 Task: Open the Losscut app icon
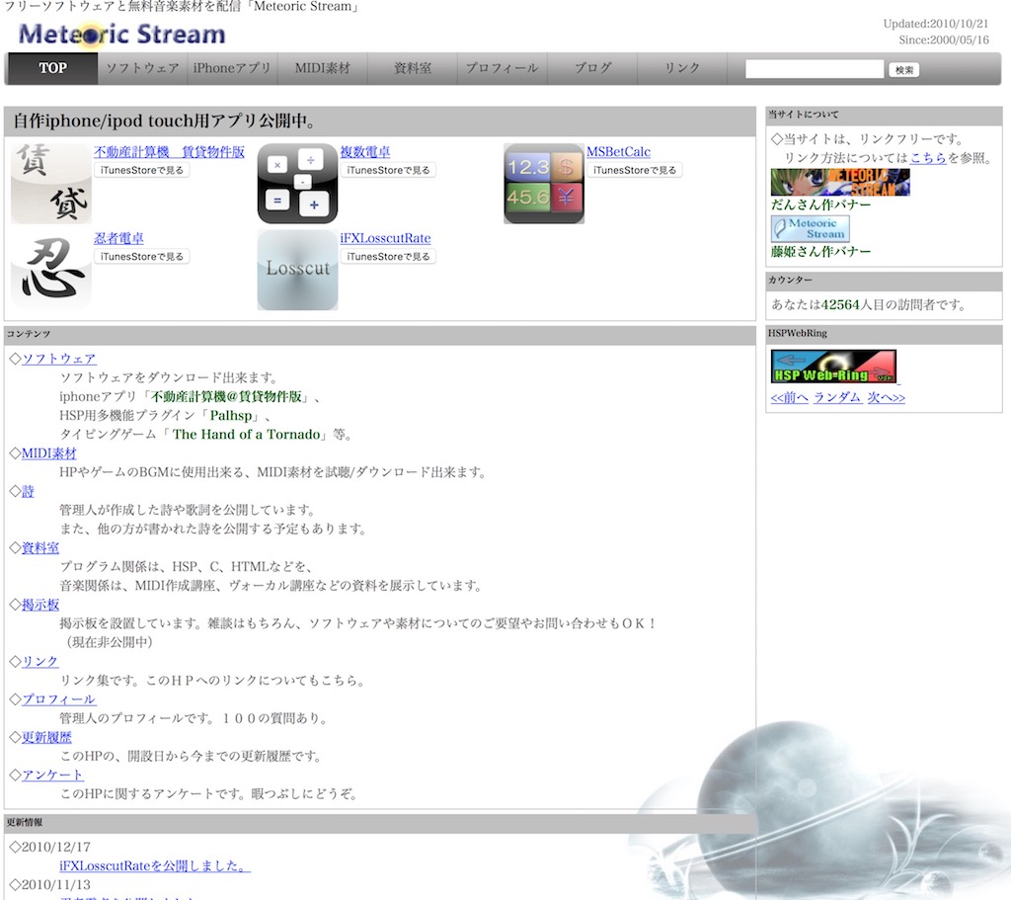pos(297,270)
